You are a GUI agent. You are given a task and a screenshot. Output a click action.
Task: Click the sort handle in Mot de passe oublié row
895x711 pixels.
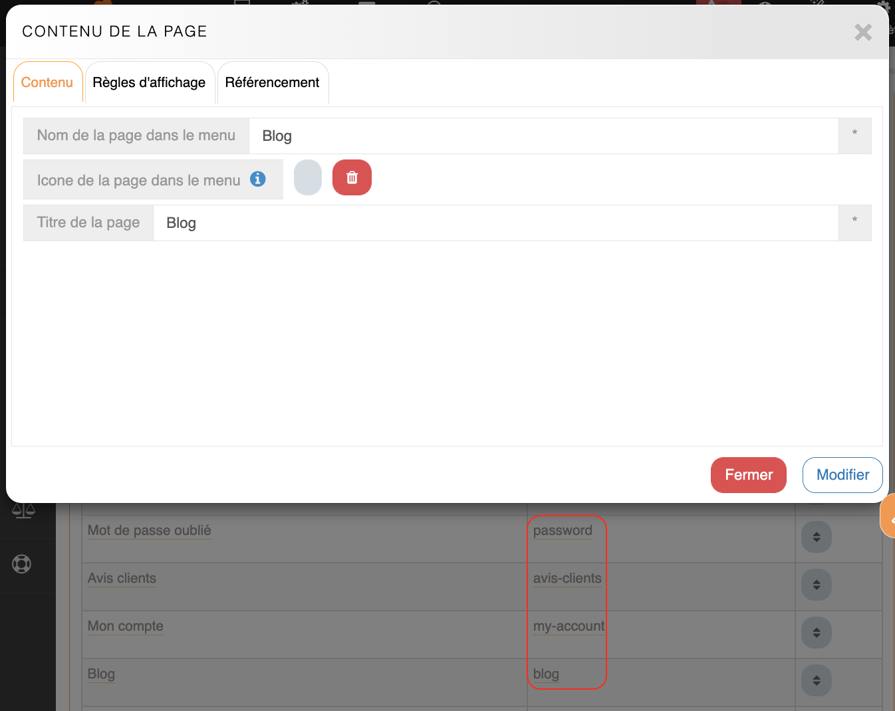[816, 537]
